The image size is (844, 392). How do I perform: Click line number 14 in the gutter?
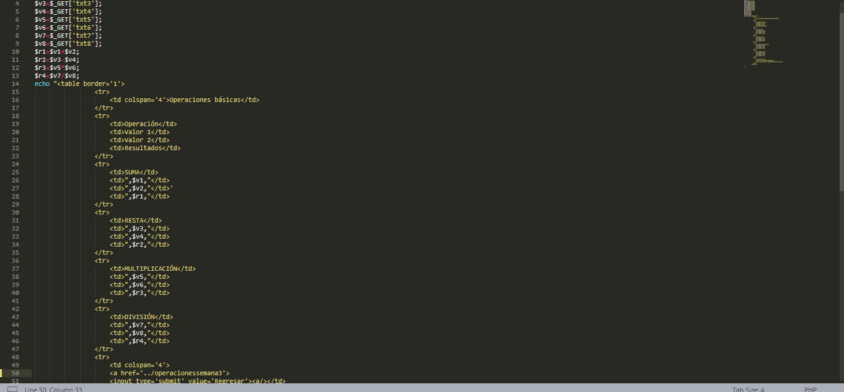(15, 83)
